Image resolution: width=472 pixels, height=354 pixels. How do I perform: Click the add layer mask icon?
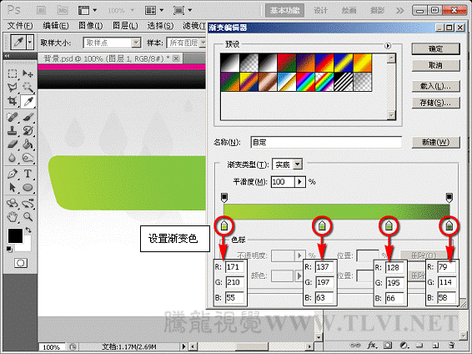tap(388, 346)
